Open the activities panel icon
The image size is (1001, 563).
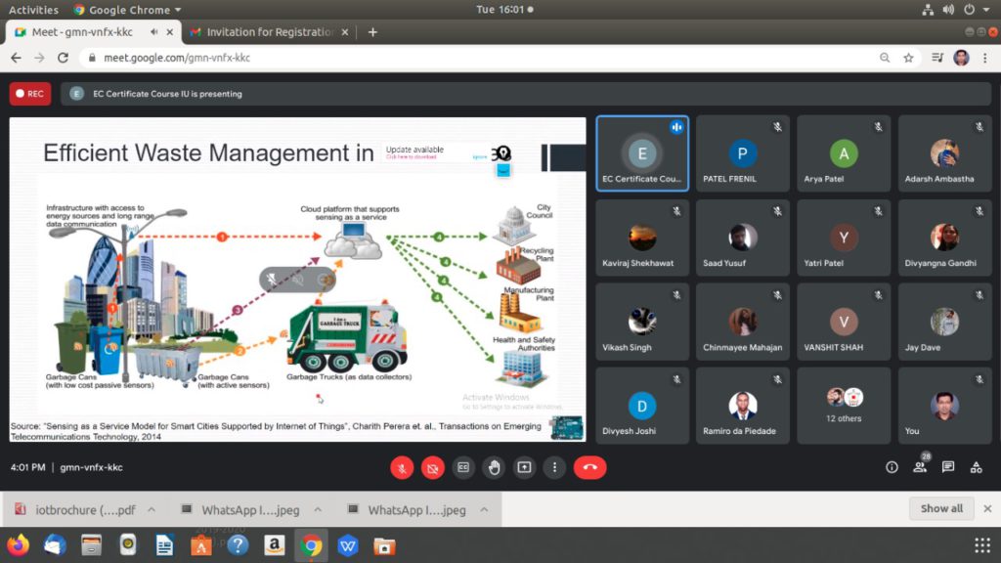[x=976, y=467]
